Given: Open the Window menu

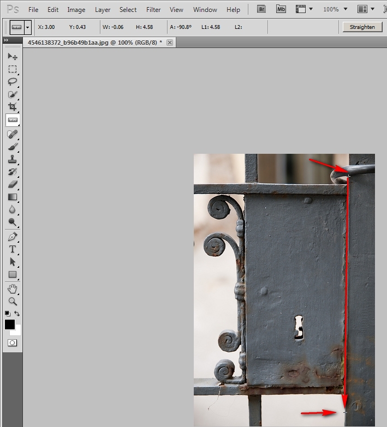Looking at the screenshot, I should [205, 9].
